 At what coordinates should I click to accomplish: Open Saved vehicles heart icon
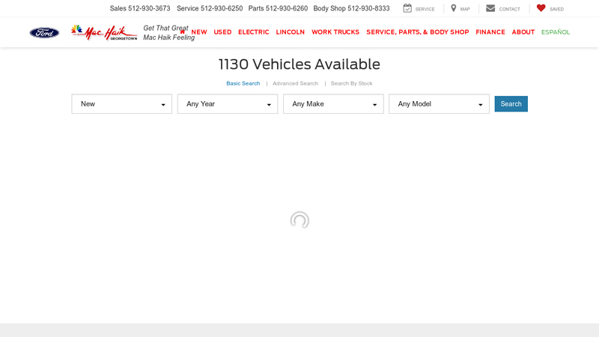pyautogui.click(x=541, y=7)
